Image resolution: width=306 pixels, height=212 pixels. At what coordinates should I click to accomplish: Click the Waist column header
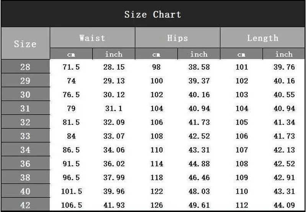click(x=92, y=38)
